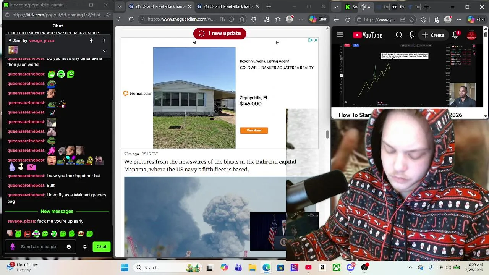Screen dimensions: 489x275
Task: Open the 6:09 AM clock calendar flyout
Action: coord(474,267)
